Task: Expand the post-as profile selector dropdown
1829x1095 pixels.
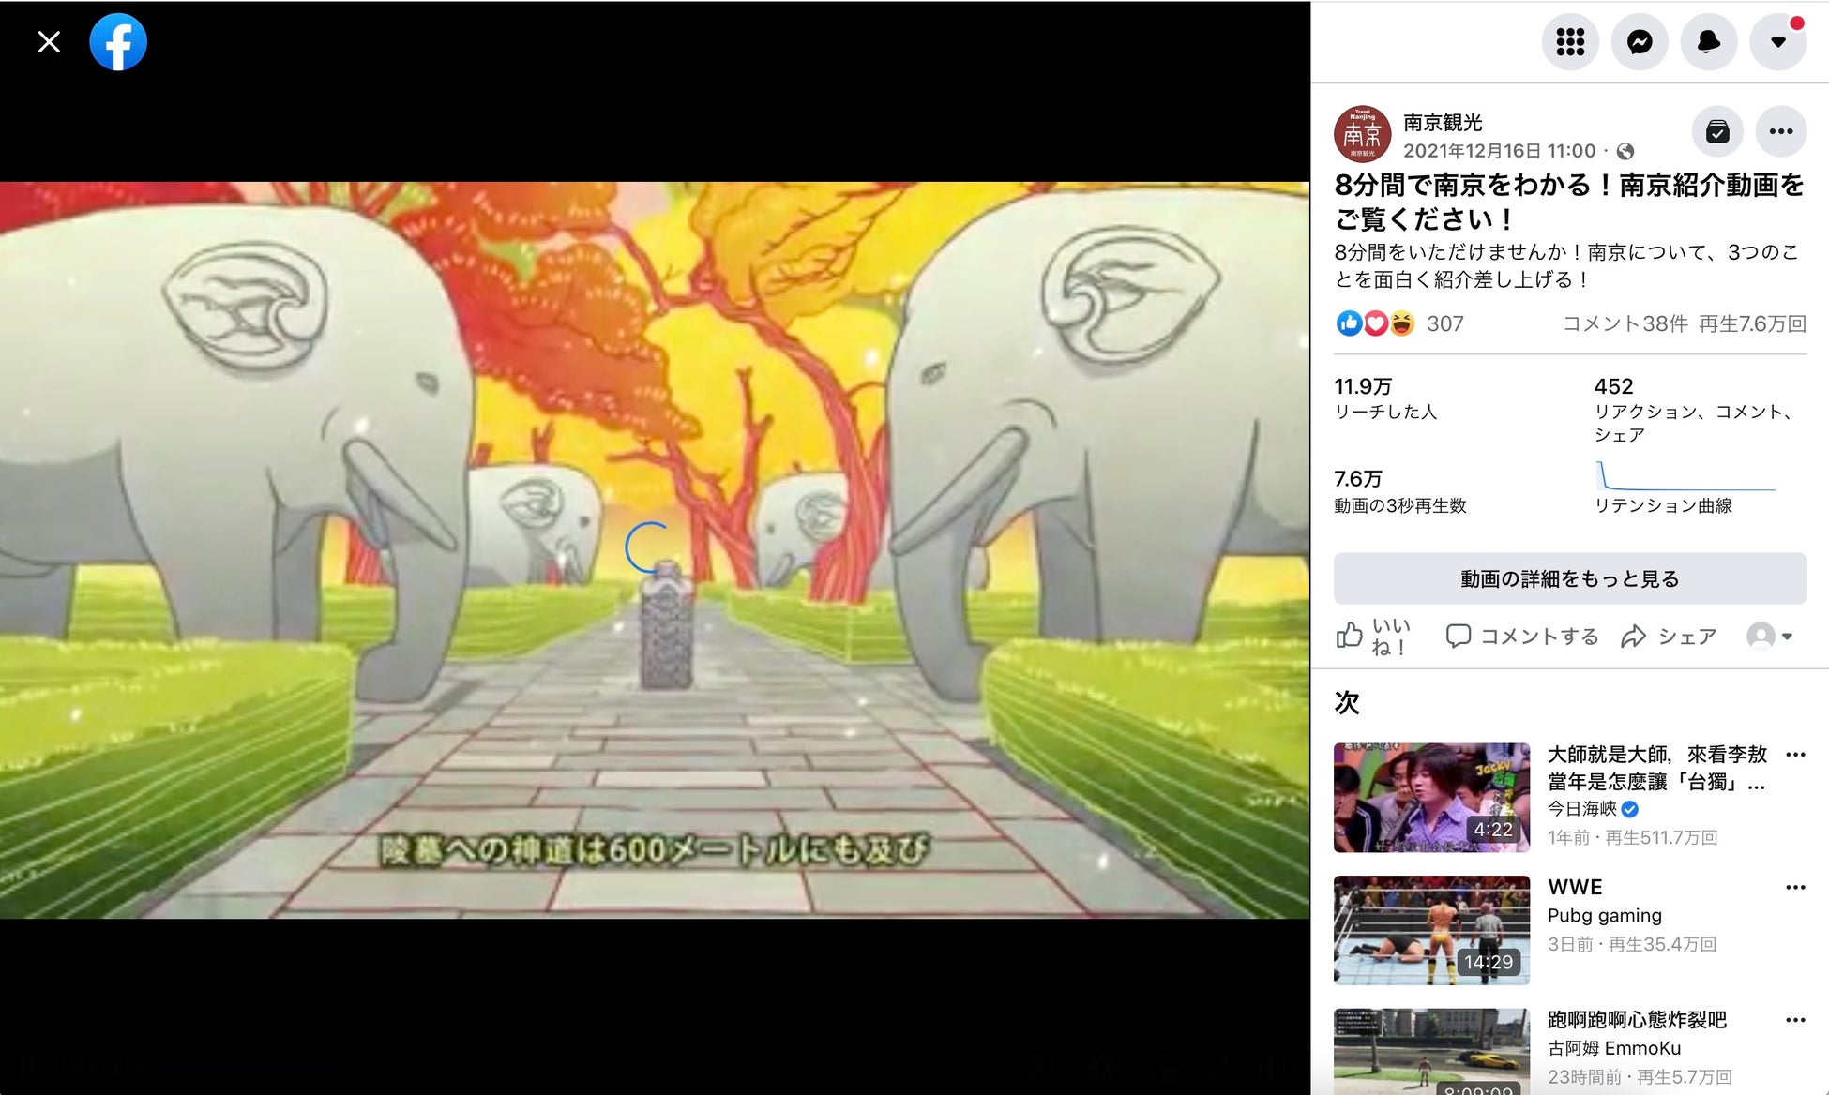Action: (x=1770, y=637)
